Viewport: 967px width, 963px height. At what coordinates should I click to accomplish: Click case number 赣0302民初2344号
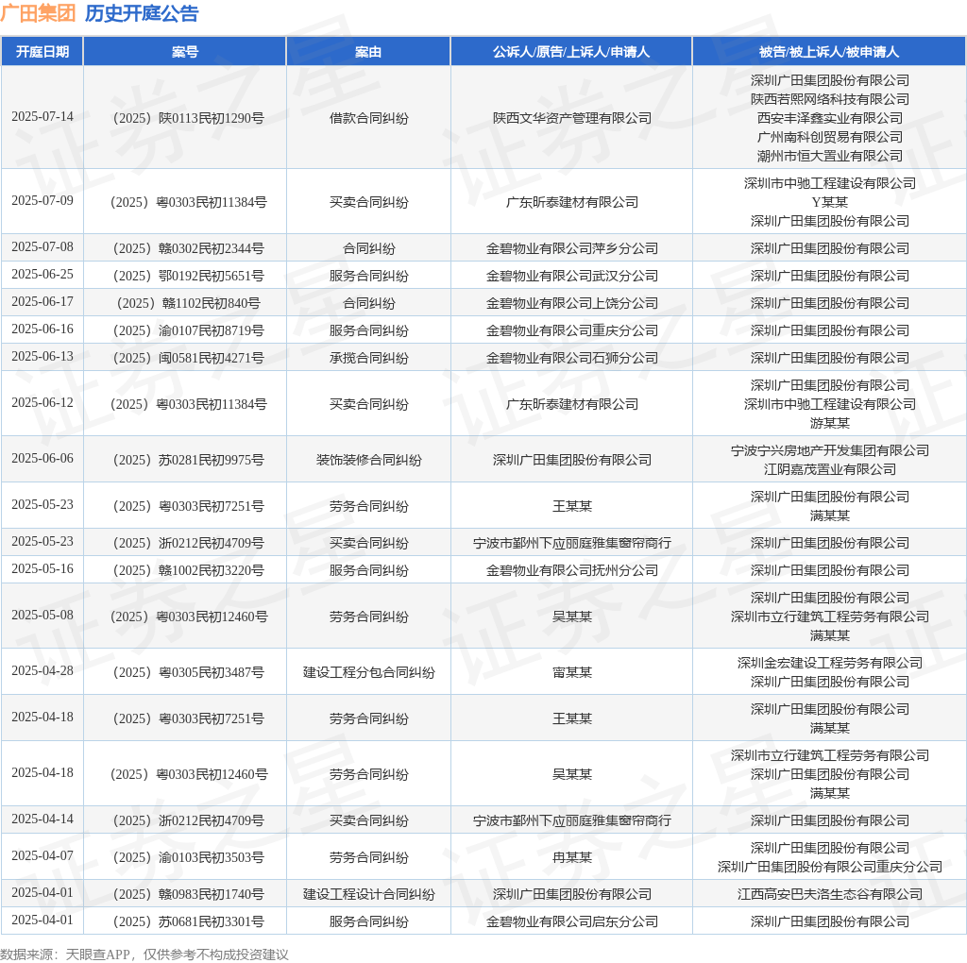click(x=188, y=248)
